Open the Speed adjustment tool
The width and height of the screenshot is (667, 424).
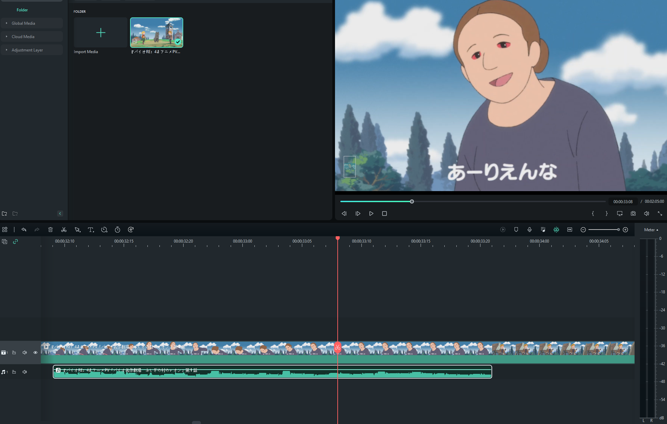[x=104, y=230]
